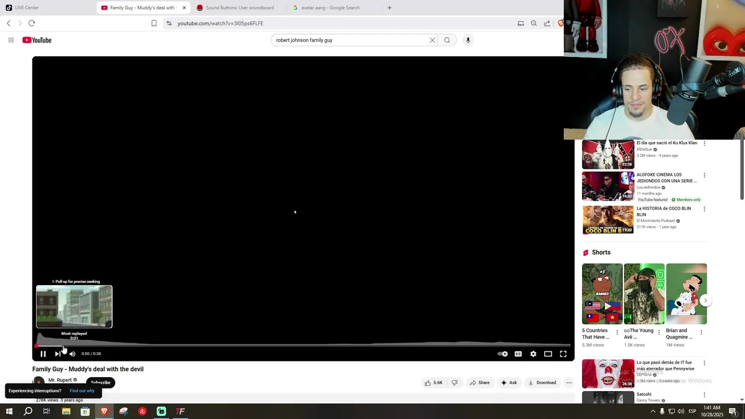Open the zoom magnifier icon in address bar

tap(534, 23)
